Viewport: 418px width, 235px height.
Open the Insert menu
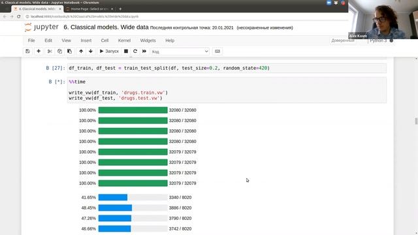tap(86, 40)
